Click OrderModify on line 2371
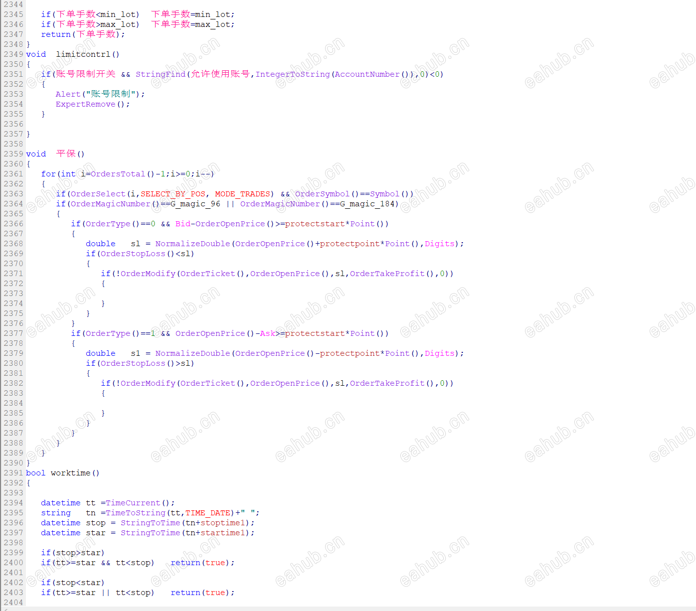696x611 pixels. [148, 274]
